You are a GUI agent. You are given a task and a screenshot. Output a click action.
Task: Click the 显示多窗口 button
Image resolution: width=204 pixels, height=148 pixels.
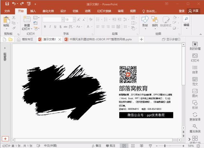[x=171, y=39]
